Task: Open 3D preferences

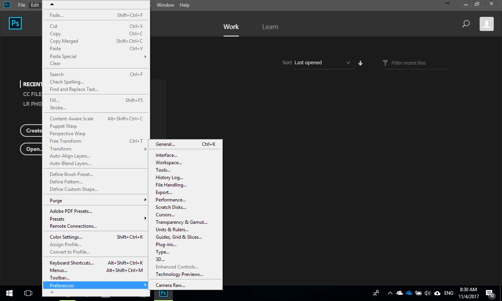Action: click(x=185, y=259)
